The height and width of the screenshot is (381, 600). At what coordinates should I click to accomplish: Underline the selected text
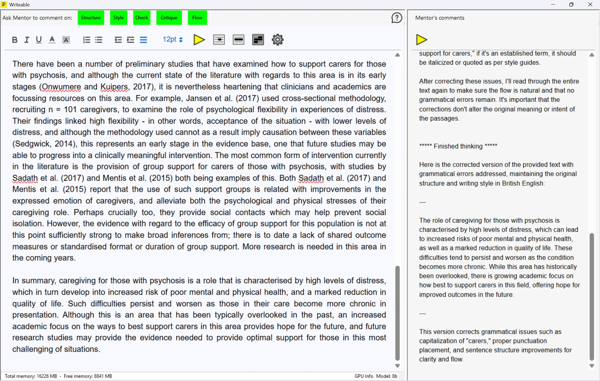point(38,40)
